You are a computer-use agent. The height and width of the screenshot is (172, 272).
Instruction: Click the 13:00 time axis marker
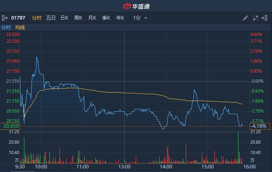pyautogui.click(x=125, y=167)
